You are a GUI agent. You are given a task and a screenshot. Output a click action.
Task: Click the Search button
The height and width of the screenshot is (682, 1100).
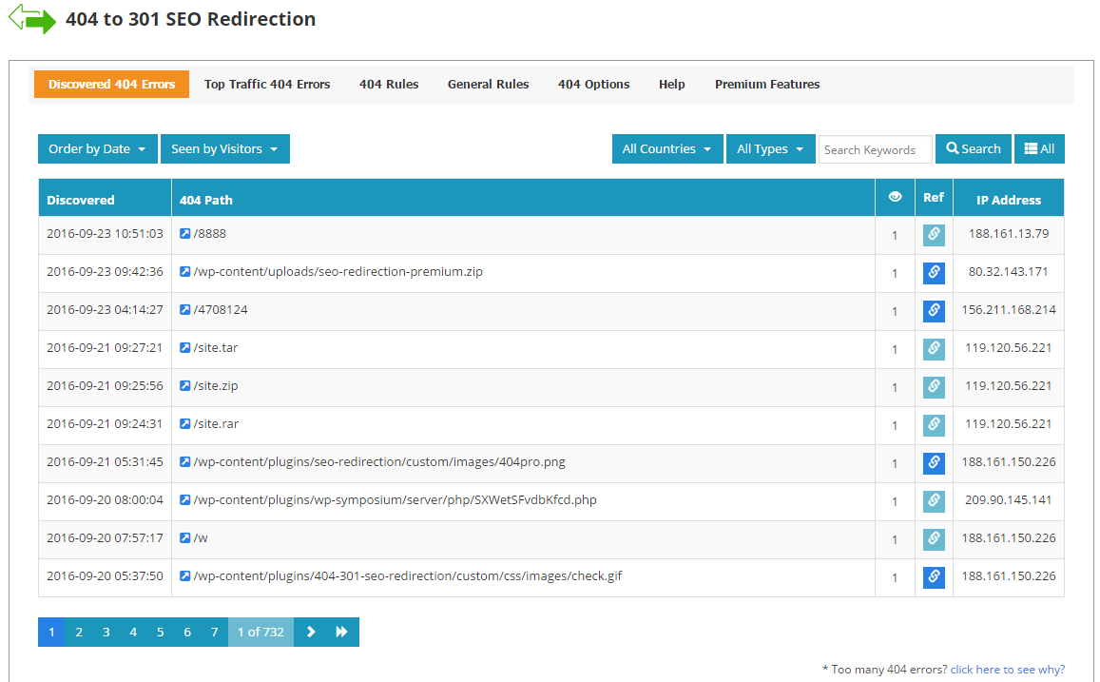pos(973,148)
